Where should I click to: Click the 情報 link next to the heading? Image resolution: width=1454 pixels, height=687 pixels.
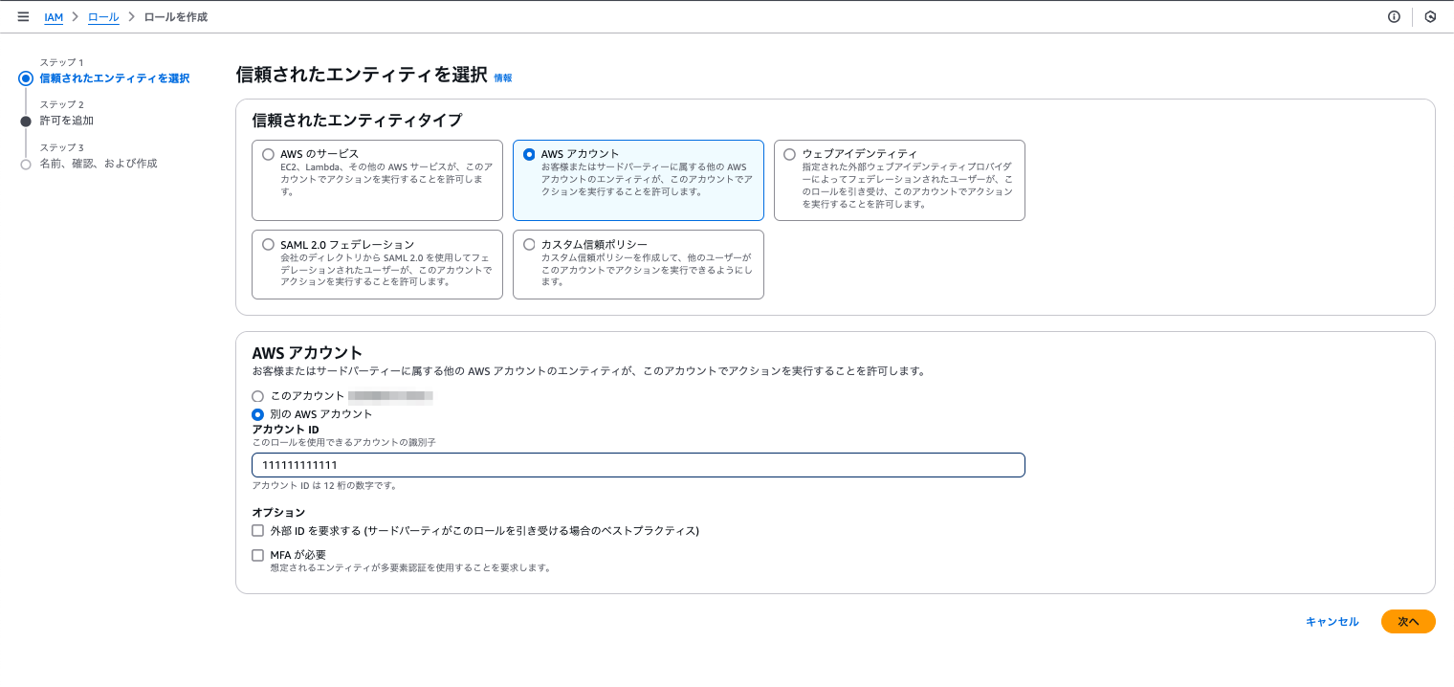pyautogui.click(x=503, y=77)
